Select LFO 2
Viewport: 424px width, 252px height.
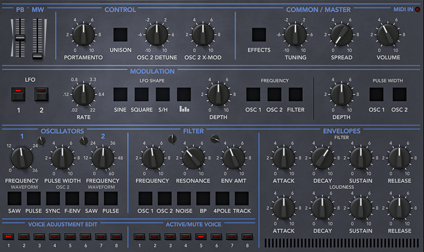[x=41, y=94]
